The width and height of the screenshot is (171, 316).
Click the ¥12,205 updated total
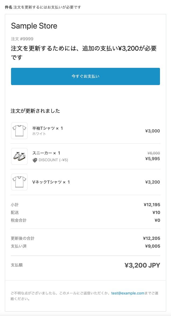click(152, 238)
